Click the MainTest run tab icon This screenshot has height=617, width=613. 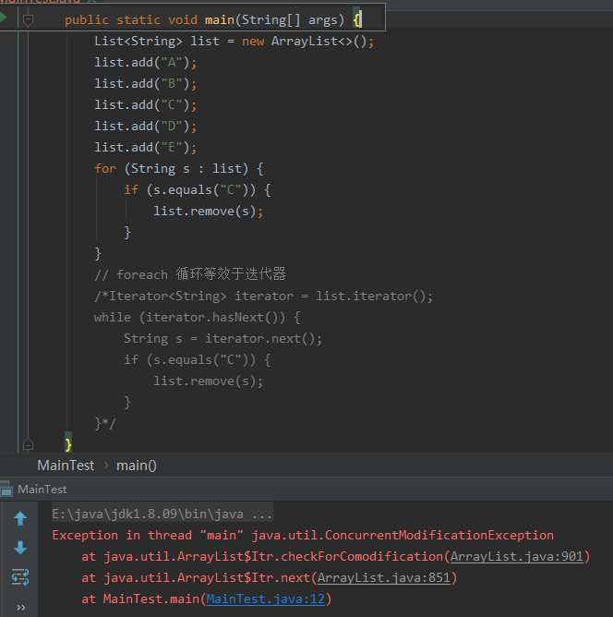[6, 490]
